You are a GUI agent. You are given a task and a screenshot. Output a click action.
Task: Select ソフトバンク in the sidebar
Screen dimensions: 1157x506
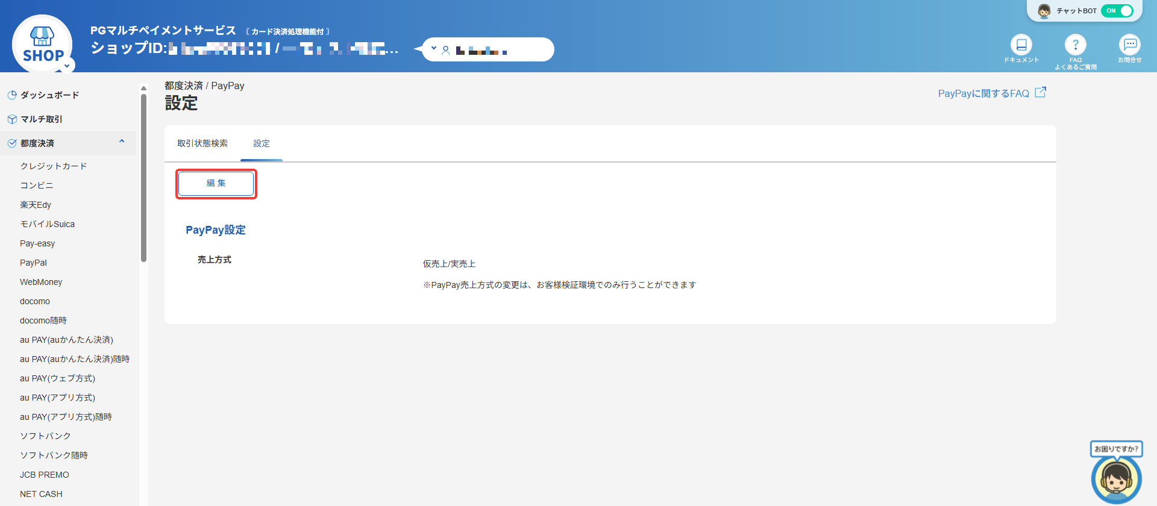point(45,436)
